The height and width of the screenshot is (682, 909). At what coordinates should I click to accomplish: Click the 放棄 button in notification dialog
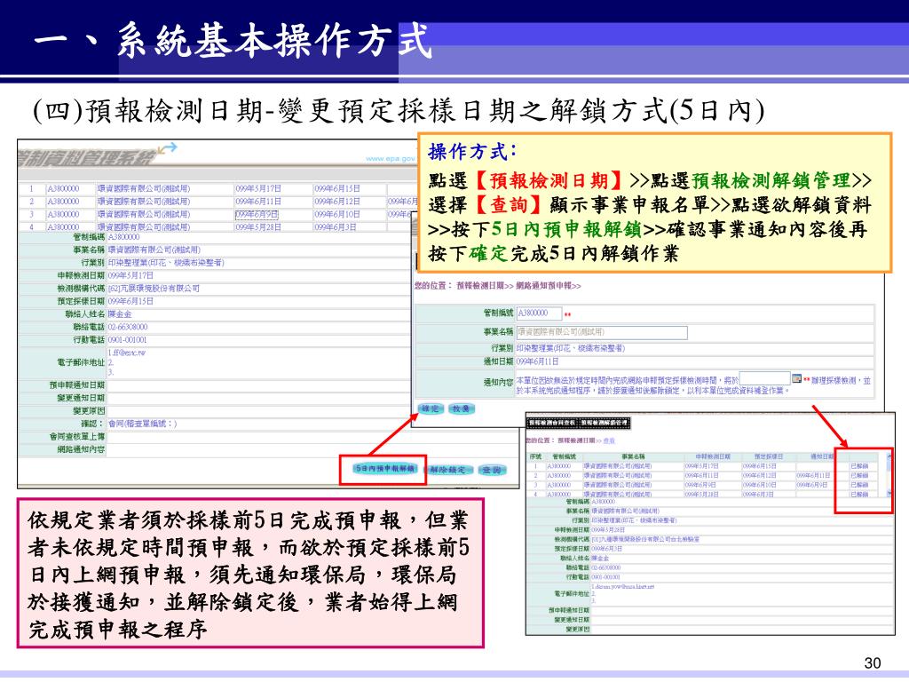[x=462, y=408]
